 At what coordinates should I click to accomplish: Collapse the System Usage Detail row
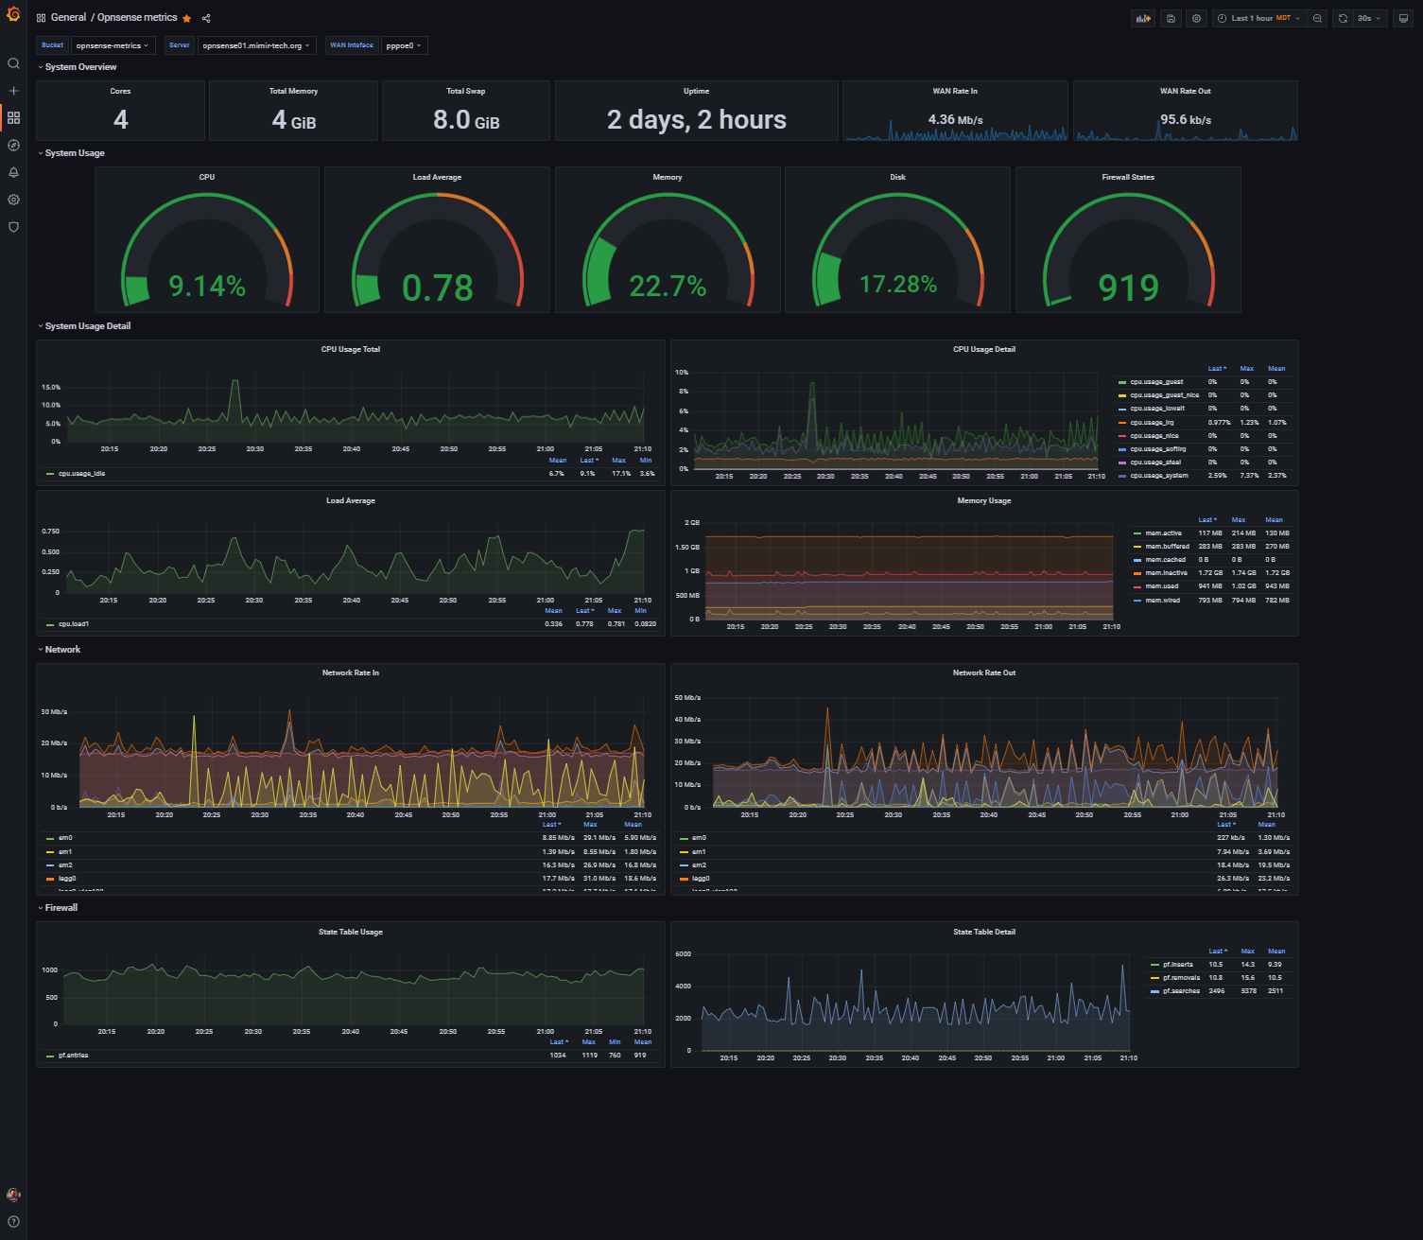tap(87, 326)
